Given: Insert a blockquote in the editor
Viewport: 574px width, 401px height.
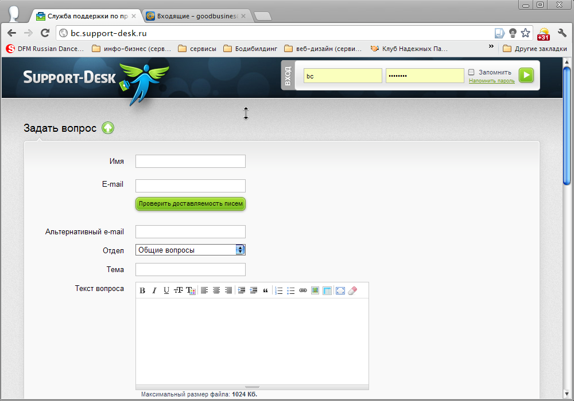Looking at the screenshot, I should 265,290.
